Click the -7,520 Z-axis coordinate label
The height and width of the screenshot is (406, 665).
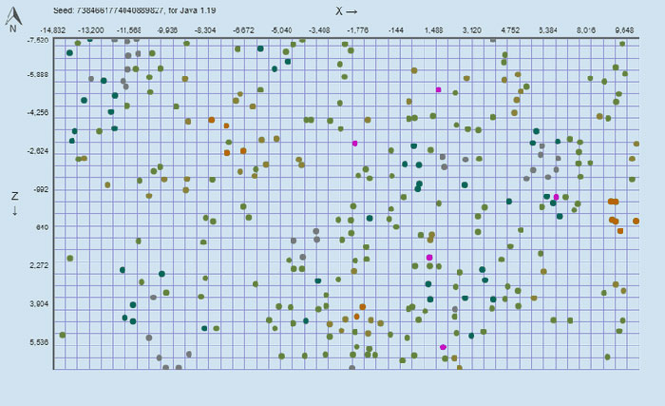coord(37,40)
